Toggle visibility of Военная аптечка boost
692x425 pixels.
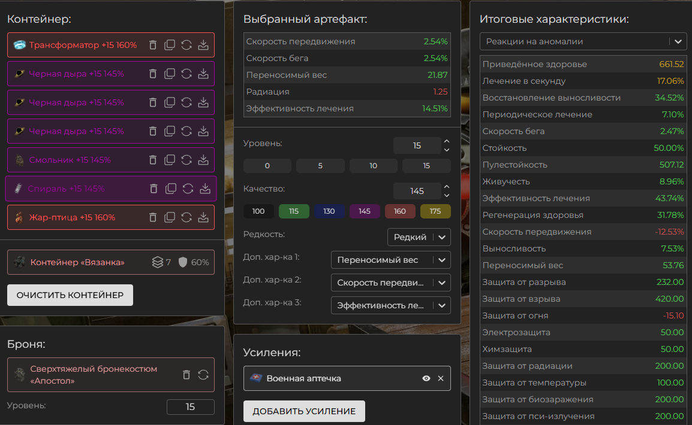pos(426,378)
